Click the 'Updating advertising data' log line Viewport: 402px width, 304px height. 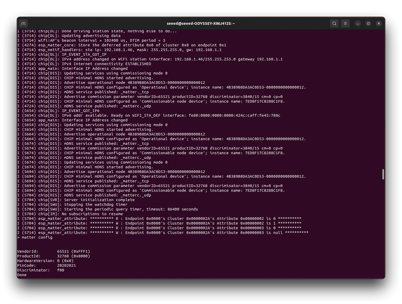click(x=69, y=36)
